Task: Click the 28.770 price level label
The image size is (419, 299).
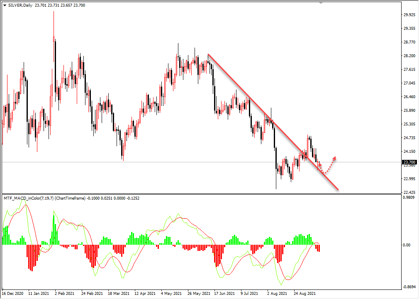Action: click(409, 42)
